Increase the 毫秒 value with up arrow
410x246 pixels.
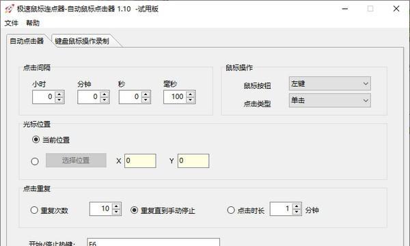pyautogui.click(x=191, y=94)
